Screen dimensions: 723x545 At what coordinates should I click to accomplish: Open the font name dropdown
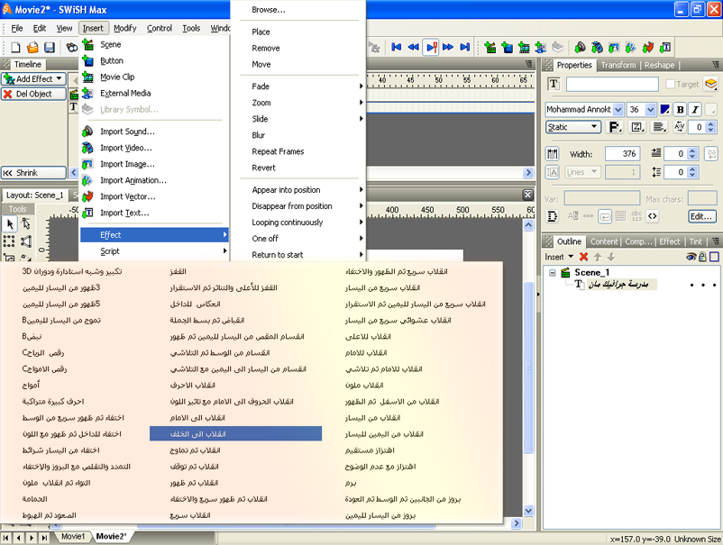coord(618,110)
